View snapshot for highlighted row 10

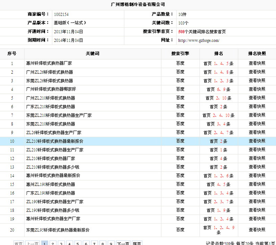pyautogui.click(x=257, y=141)
